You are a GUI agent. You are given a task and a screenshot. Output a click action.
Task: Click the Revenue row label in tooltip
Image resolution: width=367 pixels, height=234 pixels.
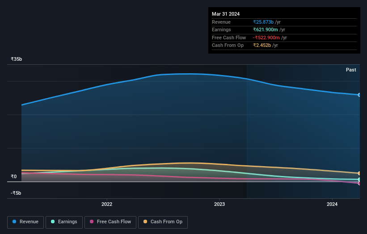pos(221,22)
